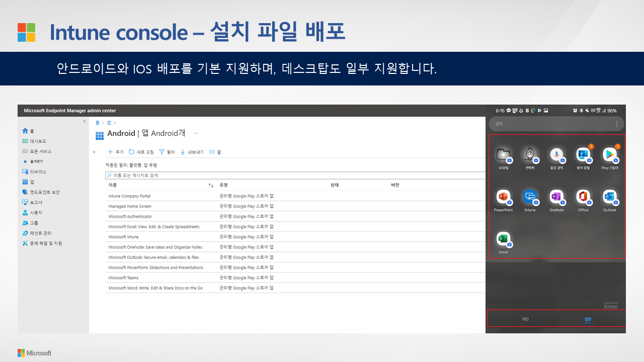Click the 홈 home icon in sidebar
The height and width of the screenshot is (362, 644).
click(25, 131)
